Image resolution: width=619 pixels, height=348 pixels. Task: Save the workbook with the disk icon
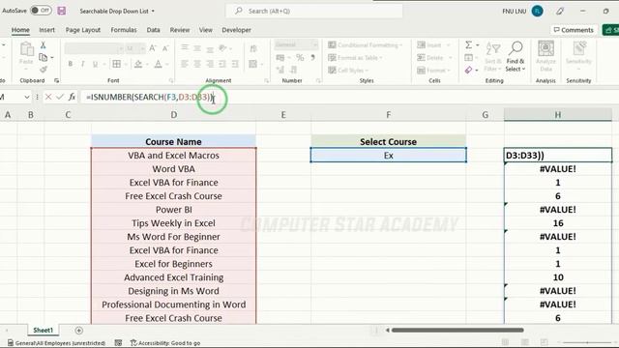62,11
